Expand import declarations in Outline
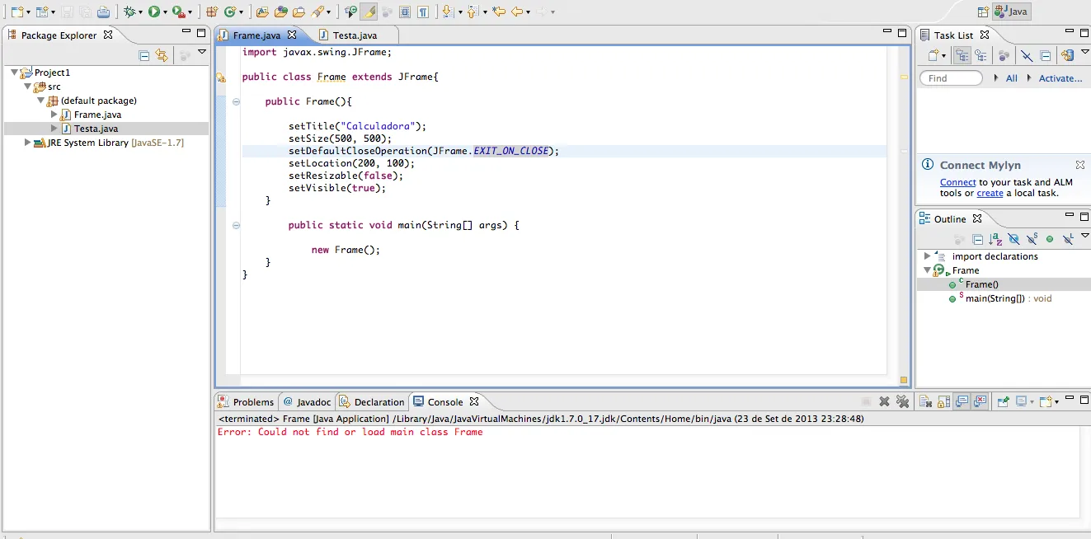This screenshot has height=539, width=1091. point(927,256)
